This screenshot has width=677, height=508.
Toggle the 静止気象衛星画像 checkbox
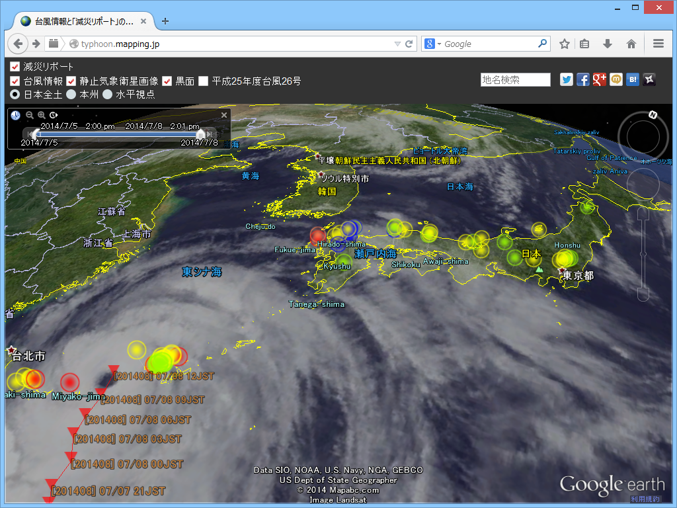tap(71, 81)
